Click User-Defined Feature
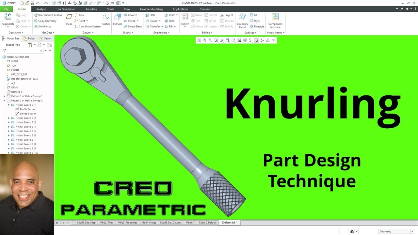The height and width of the screenshot is (235, 418). point(48,15)
